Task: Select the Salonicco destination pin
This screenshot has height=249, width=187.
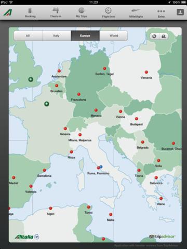Action: click(156, 177)
